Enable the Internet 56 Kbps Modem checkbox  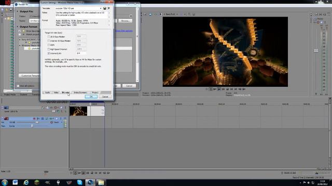coord(49,41)
